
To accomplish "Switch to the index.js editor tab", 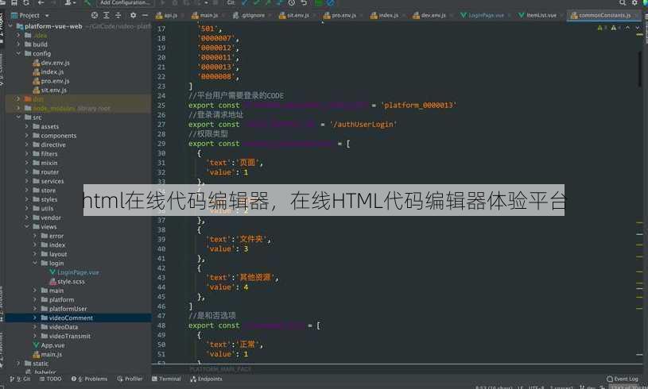I will pos(385,15).
